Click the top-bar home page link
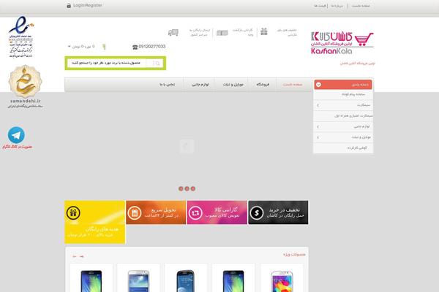The height and width of the screenshot is (292, 439). 361,6
